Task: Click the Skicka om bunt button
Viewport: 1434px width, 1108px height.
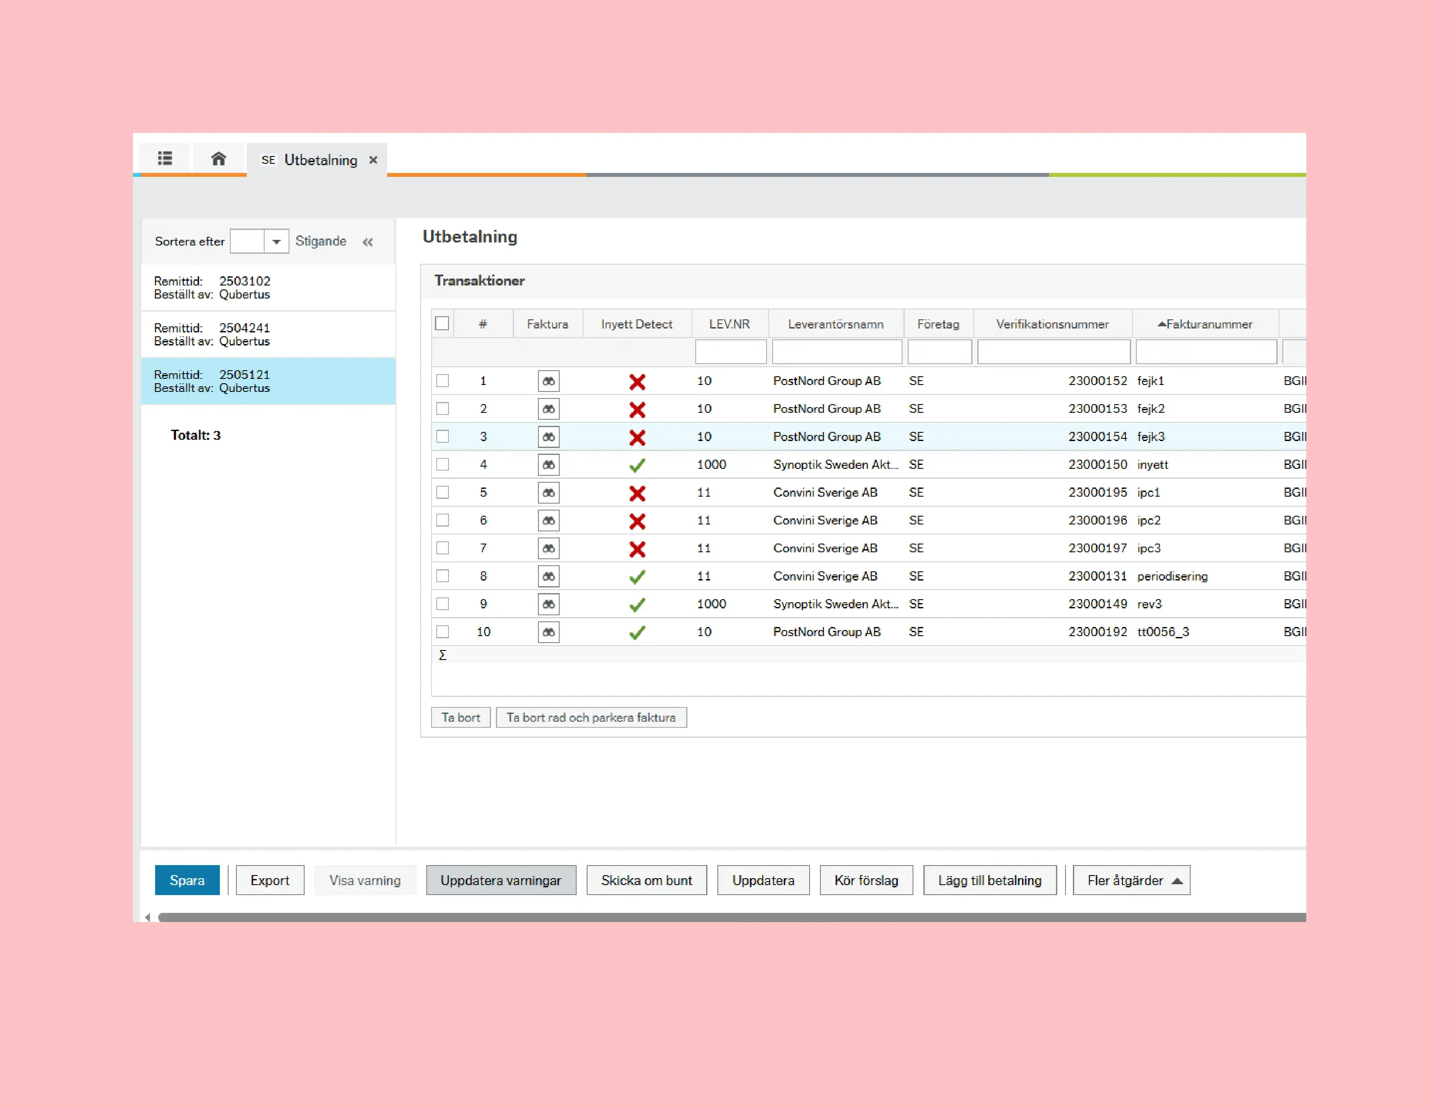Action: [x=647, y=880]
